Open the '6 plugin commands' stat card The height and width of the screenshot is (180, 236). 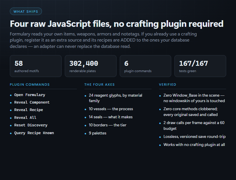145,66
